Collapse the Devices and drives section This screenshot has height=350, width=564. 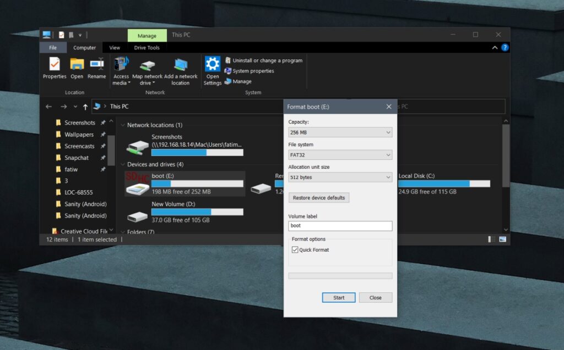tap(122, 164)
